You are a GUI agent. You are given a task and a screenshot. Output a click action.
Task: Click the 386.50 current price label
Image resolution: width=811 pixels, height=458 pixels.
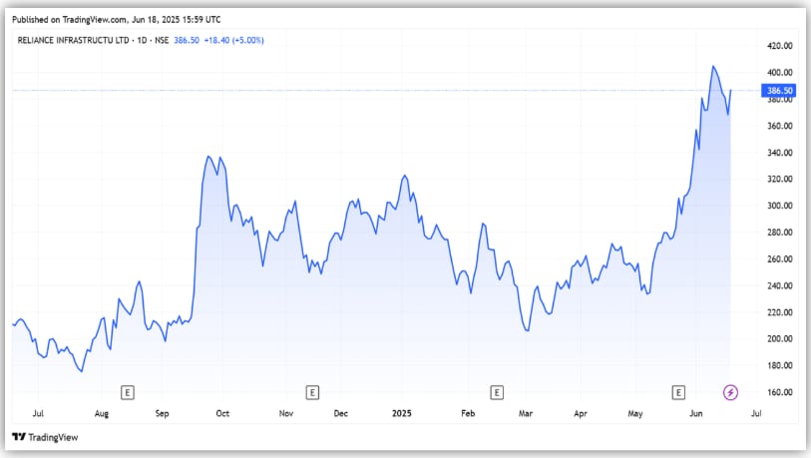(x=778, y=91)
